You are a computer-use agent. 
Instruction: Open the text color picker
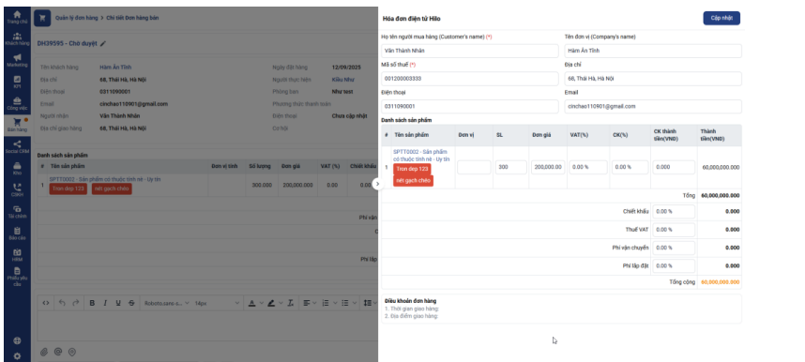click(x=251, y=303)
